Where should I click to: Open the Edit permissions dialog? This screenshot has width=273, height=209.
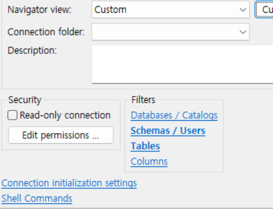point(61,135)
